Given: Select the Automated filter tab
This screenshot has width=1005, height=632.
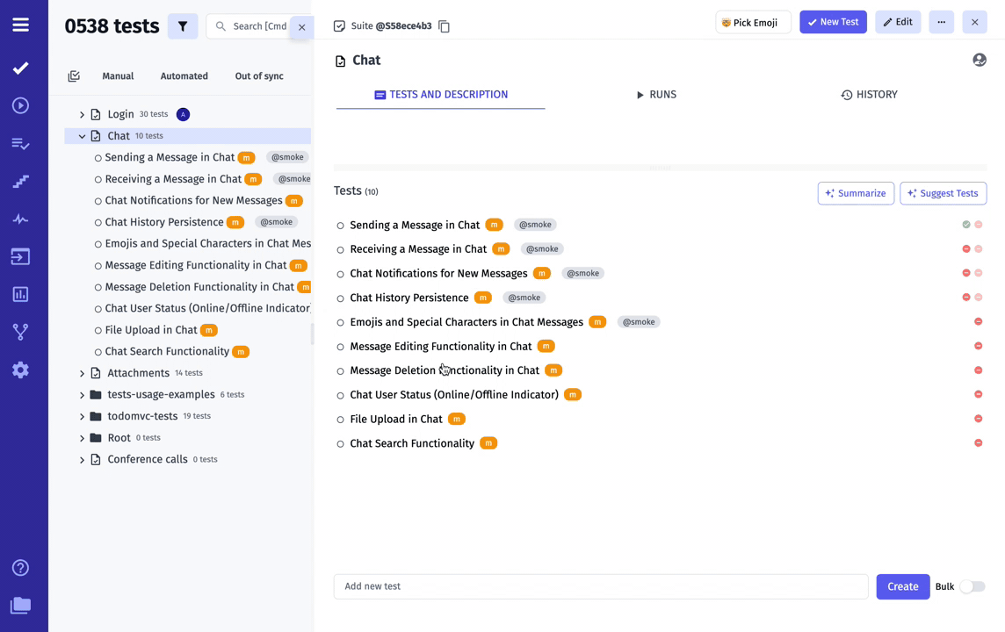Looking at the screenshot, I should pyautogui.click(x=184, y=76).
